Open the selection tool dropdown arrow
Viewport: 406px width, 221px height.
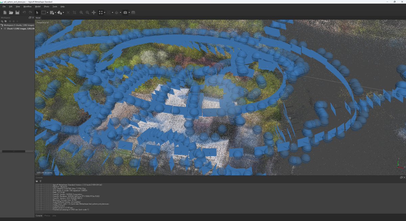tap(47, 13)
